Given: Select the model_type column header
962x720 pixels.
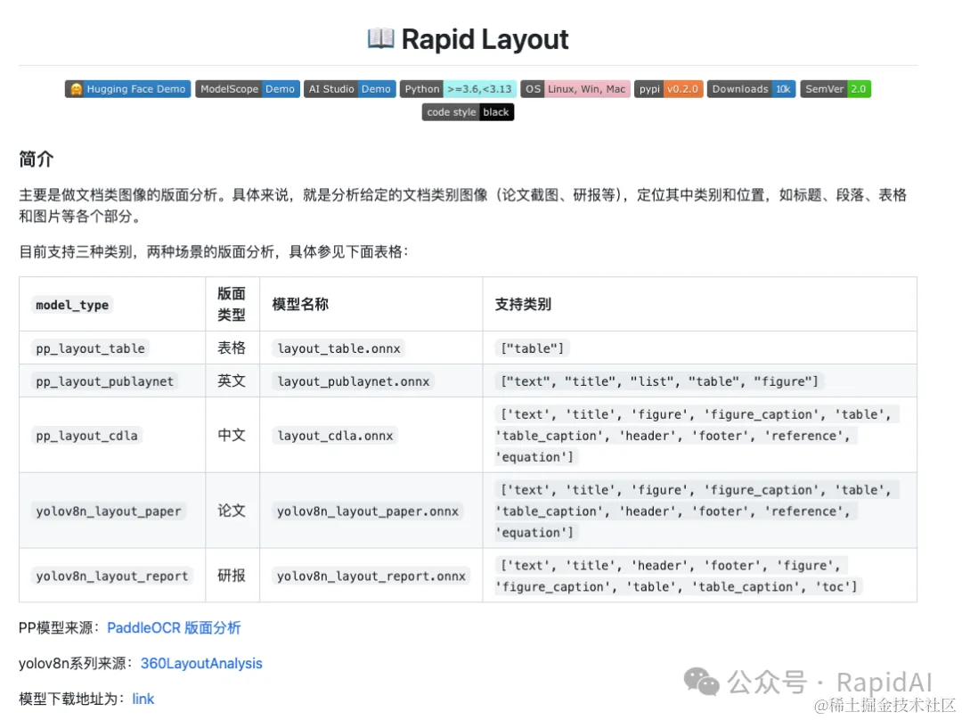Looking at the screenshot, I should pyautogui.click(x=72, y=305).
